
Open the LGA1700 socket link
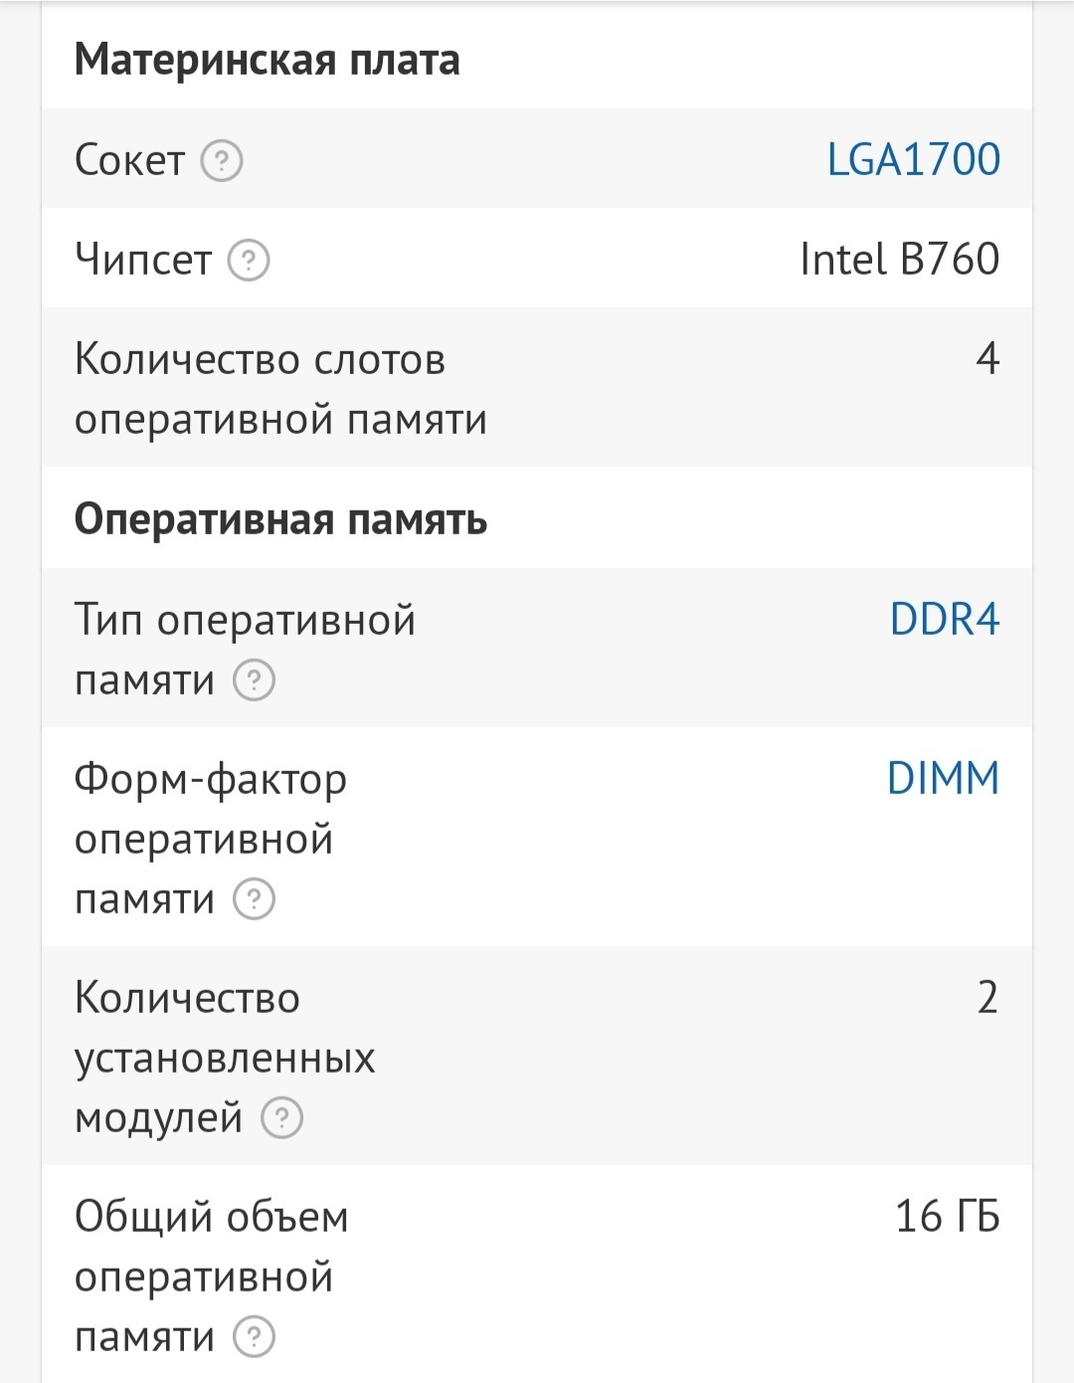pos(913,160)
